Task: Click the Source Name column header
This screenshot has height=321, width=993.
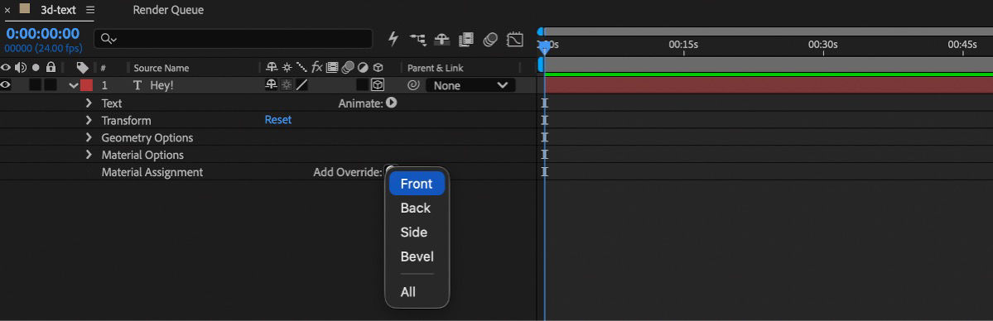Action: click(161, 68)
